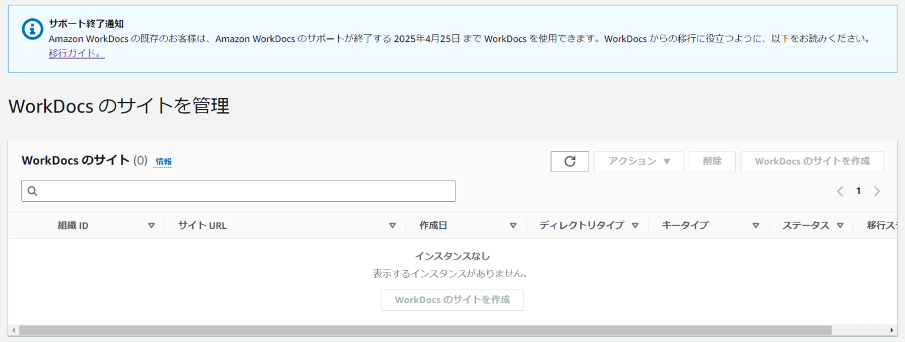The width and height of the screenshot is (905, 342).
Task: Click the ステータス column header
Action: pyautogui.click(x=806, y=225)
